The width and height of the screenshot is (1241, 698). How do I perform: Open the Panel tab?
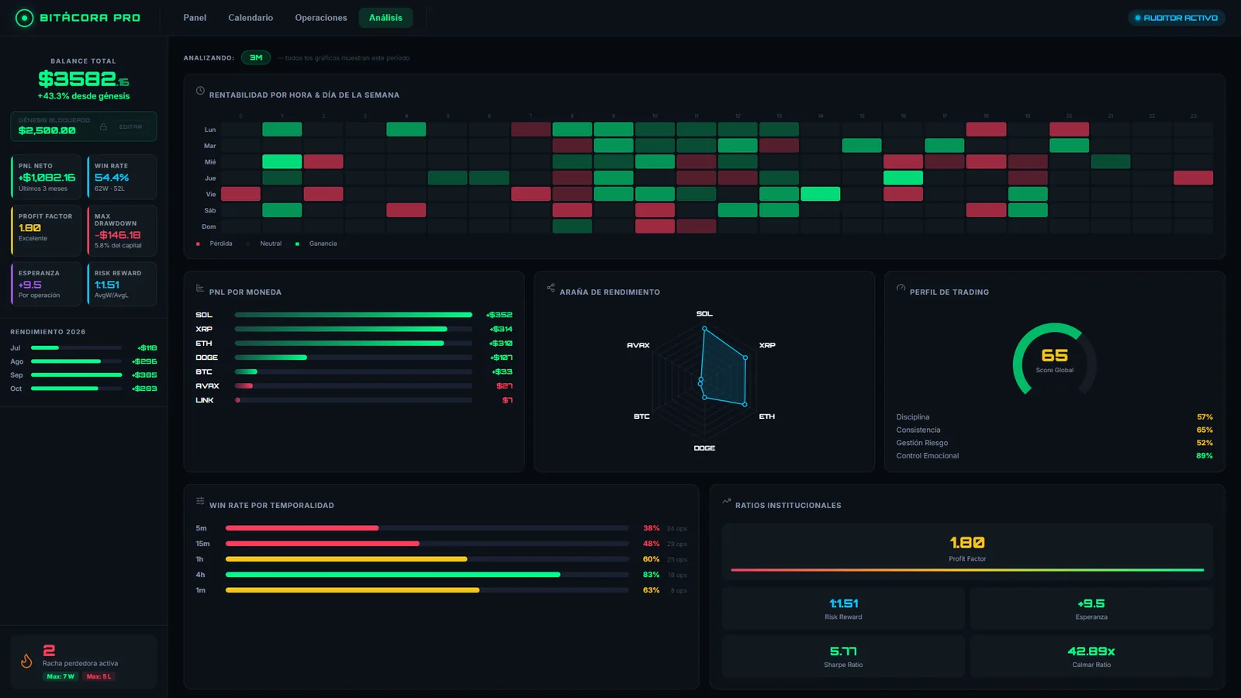pyautogui.click(x=195, y=18)
